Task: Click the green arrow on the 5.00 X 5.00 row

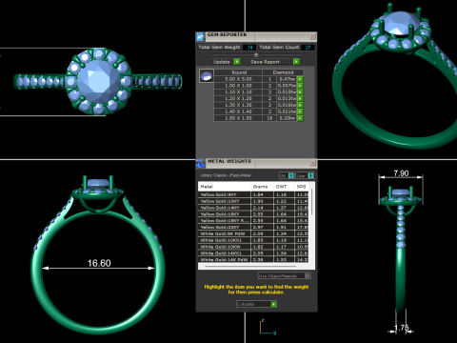Action: pyautogui.click(x=300, y=79)
